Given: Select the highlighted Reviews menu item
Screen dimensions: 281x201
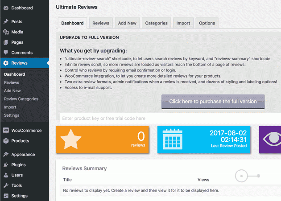Looking at the screenshot, I should click(x=25, y=63).
